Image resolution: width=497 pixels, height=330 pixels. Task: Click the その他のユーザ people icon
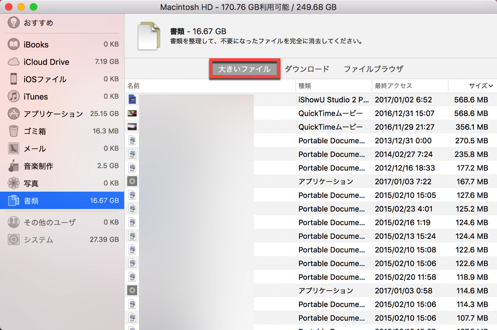(x=14, y=222)
